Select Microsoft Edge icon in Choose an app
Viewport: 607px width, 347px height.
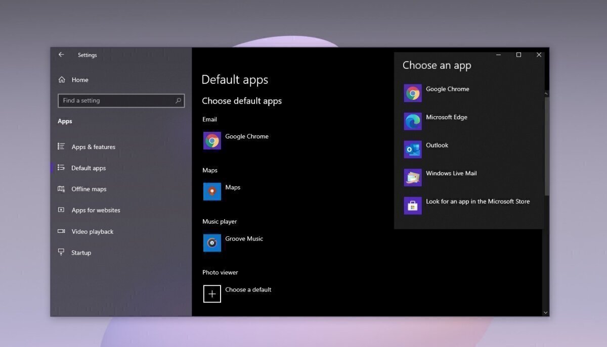click(413, 121)
